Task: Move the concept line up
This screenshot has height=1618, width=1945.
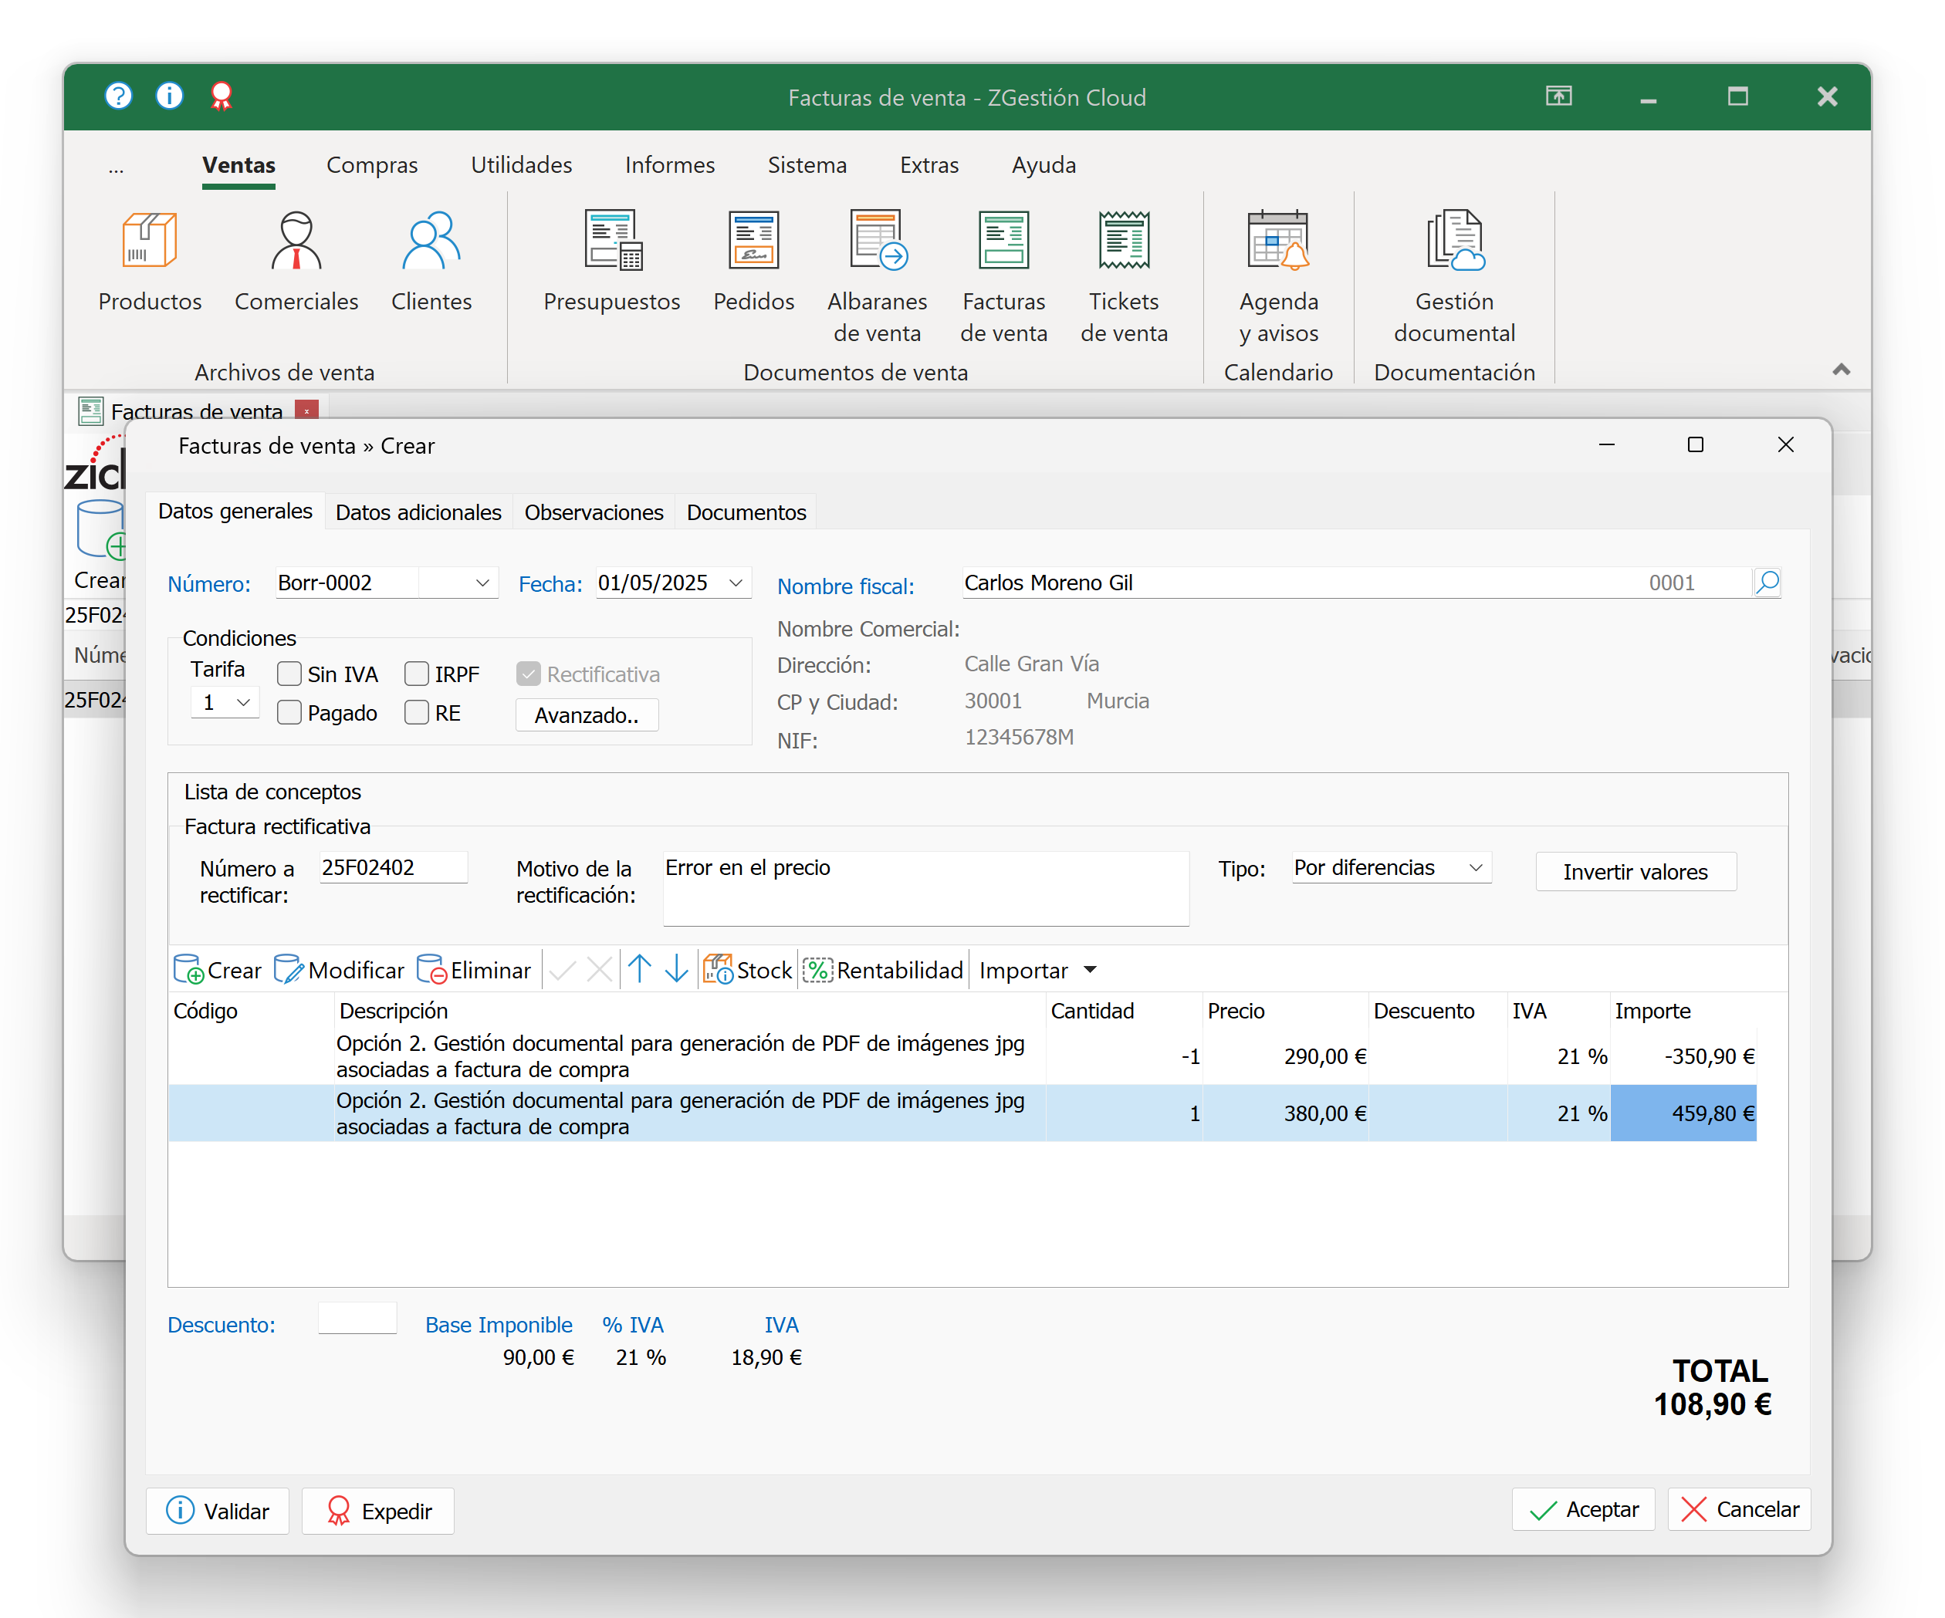Action: [x=639, y=970]
